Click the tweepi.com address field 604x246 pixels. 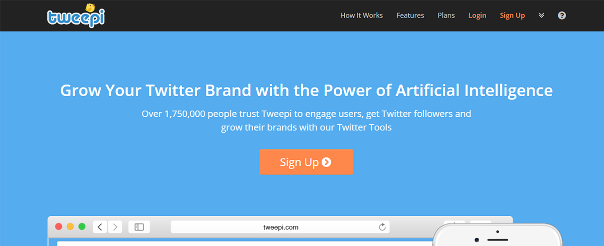click(281, 227)
